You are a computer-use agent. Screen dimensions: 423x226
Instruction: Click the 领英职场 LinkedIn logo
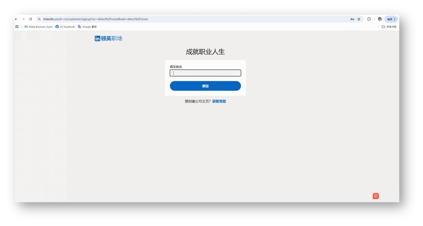click(108, 38)
